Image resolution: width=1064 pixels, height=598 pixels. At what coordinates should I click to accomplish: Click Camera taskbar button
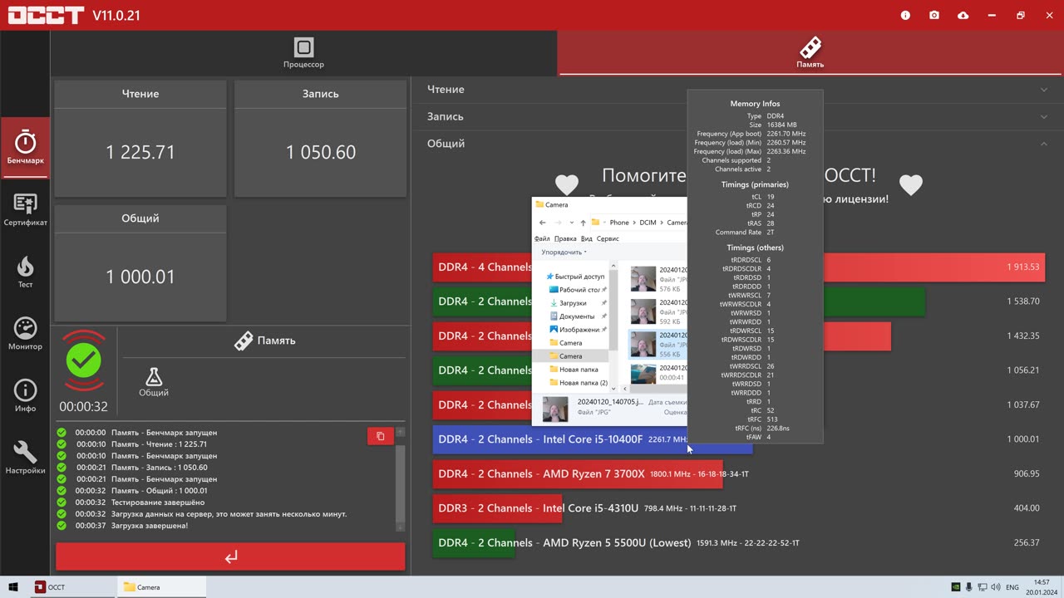161,587
